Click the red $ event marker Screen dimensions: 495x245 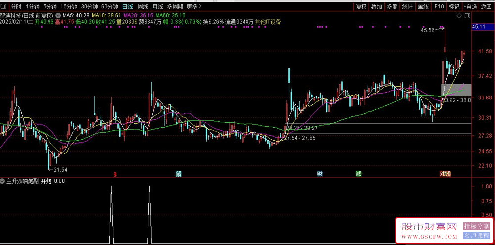[x=115, y=173]
